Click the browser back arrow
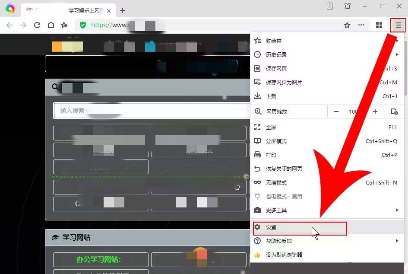Image resolution: width=408 pixels, height=274 pixels. click(x=9, y=25)
